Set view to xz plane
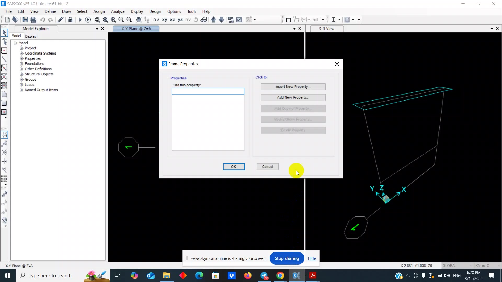 [173, 20]
